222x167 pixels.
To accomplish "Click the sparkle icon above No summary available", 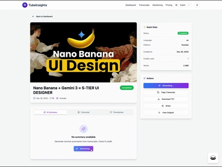I will point(83,129).
